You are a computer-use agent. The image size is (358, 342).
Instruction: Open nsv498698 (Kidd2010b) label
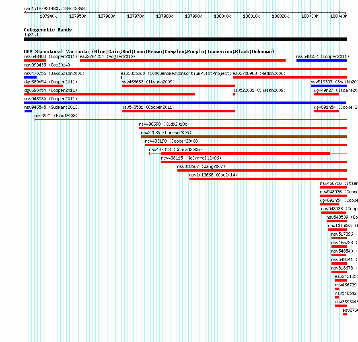[x=164, y=124]
